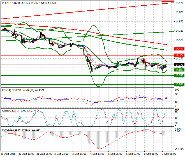Click the 2 Sep 23:00 time axis label
185x157 pixels.
pyautogui.click(x=61, y=154)
